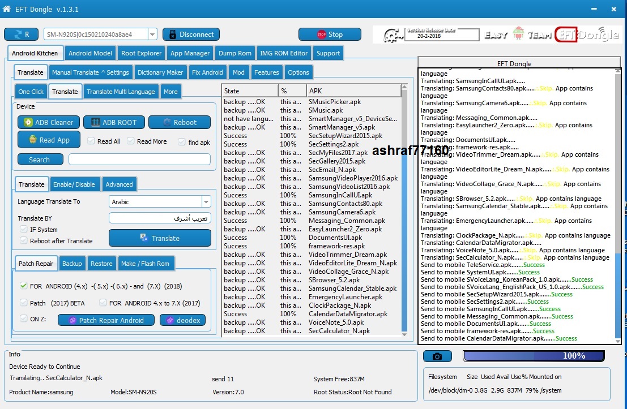Select SamsungInCallUI.apk in APK list
627x409 pixels.
point(312,195)
